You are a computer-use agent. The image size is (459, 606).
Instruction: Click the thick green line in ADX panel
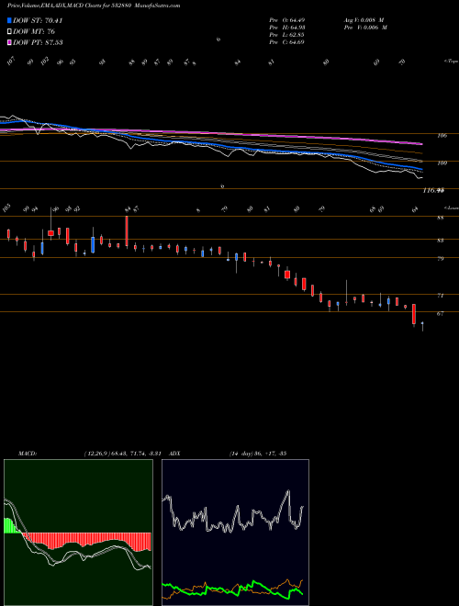[232, 590]
